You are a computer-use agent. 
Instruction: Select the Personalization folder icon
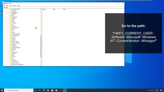click(x=11, y=28)
